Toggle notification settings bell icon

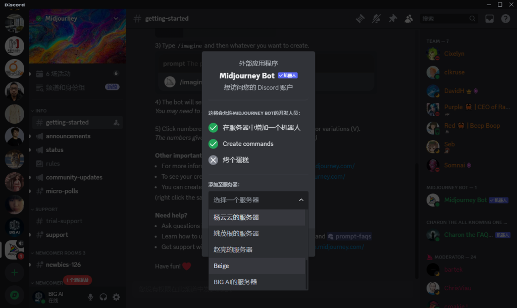(x=376, y=19)
